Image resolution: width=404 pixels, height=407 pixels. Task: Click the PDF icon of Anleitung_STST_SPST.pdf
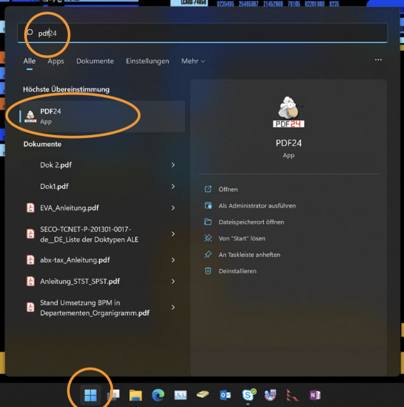(x=31, y=281)
